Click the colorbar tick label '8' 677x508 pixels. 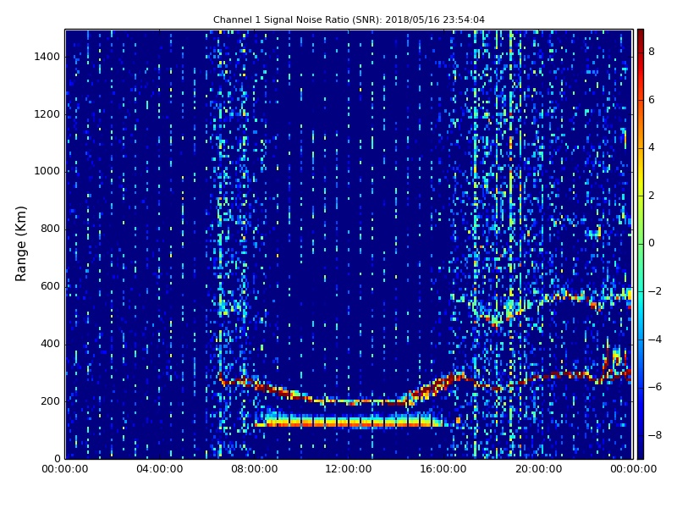652,52
